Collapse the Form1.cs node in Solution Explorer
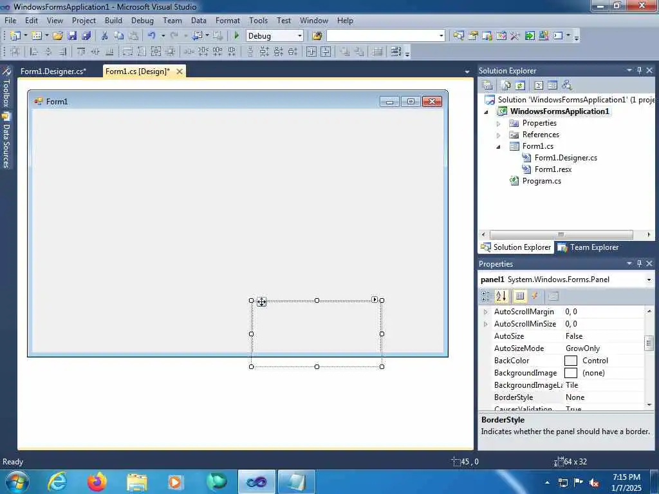Image resolution: width=659 pixels, height=494 pixels. tap(499, 147)
